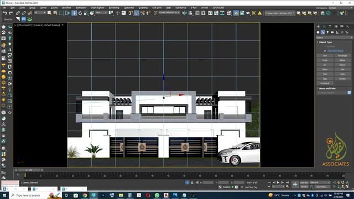The image size is (354, 199).
Task: Click the Select and Place tool
Action: pos(92,13)
